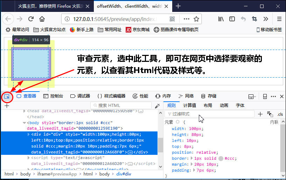
Task: Open the Firefox hamburger menu
Action: tap(279, 19)
